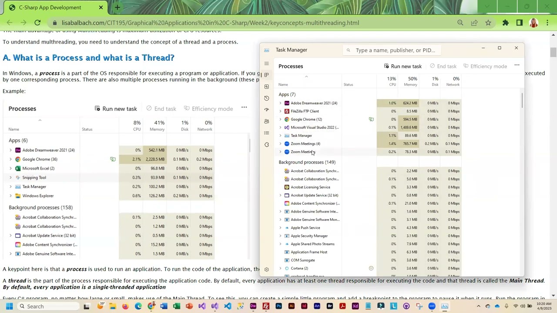The width and height of the screenshot is (557, 313).
Task: Open Zoom from taskbar
Action: pos(432,306)
